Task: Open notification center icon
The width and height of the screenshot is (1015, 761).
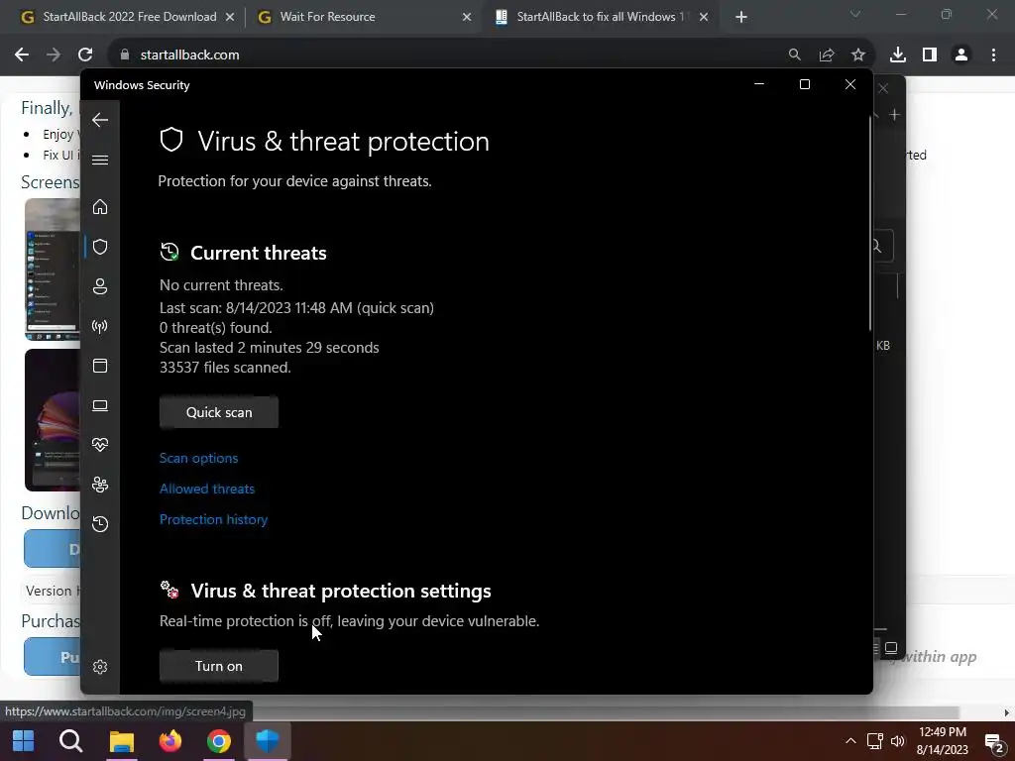Action: [993, 742]
